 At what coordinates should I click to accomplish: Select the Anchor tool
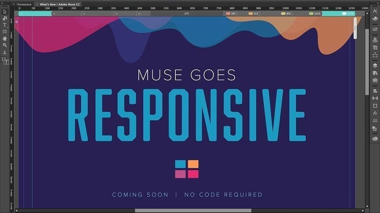tap(5, 53)
